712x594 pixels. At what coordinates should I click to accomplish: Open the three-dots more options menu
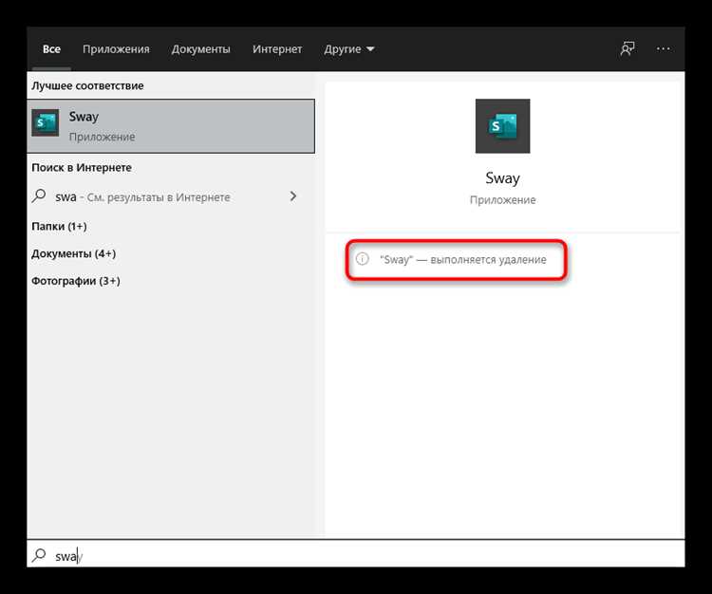tap(664, 48)
